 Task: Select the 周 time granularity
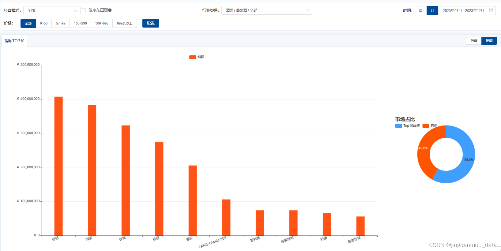[x=421, y=10]
